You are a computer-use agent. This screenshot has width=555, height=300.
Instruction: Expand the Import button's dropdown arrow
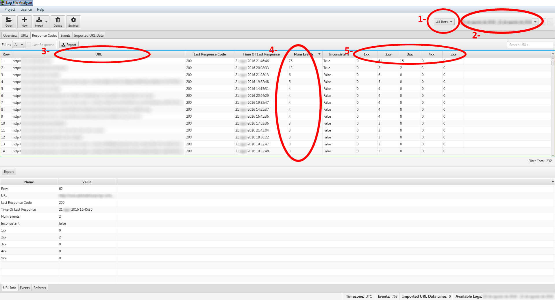pyautogui.click(x=47, y=22)
